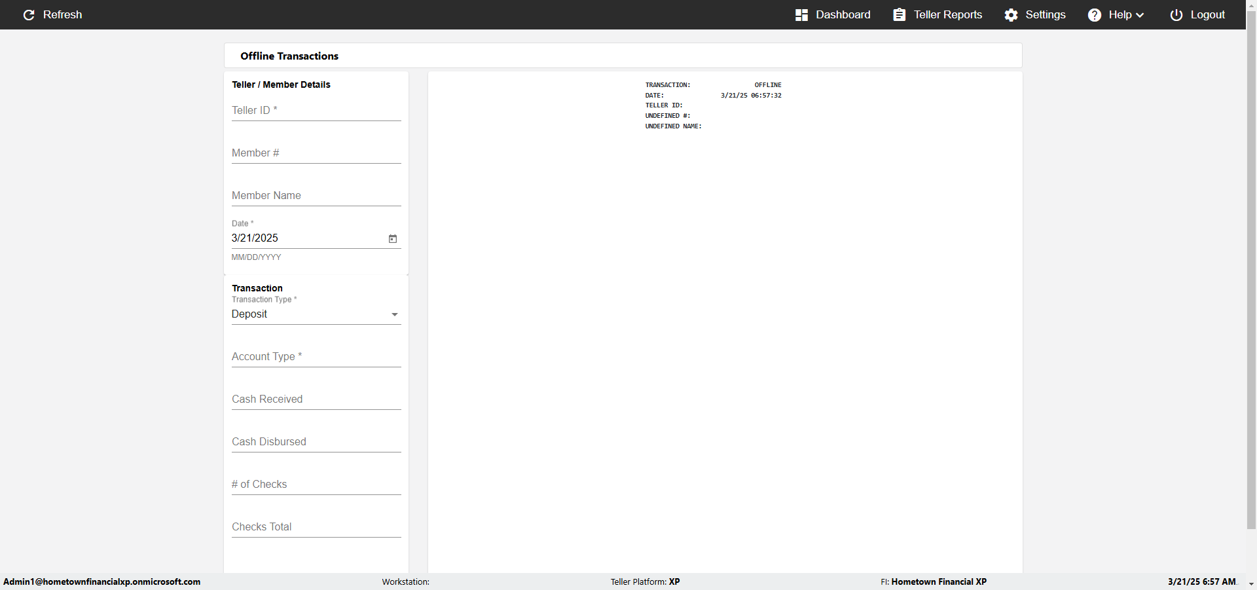Click the page vertical scrollbar thumb
Screen dimensions: 1257x590
coord(1252,268)
